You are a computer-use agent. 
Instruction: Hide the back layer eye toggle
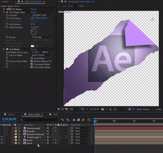[2, 140]
